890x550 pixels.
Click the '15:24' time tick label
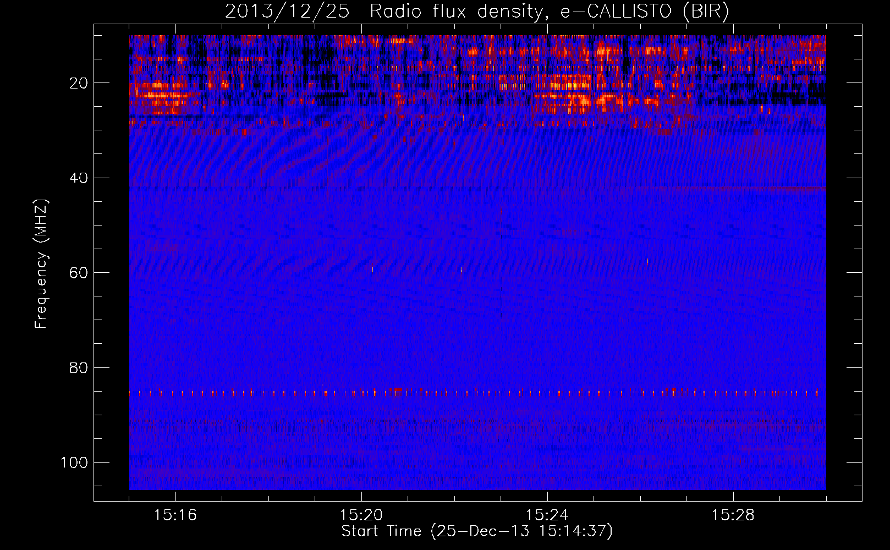(x=547, y=515)
